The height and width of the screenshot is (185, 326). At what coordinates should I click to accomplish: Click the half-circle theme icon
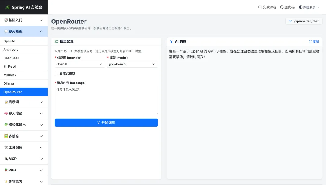[x=301, y=7]
